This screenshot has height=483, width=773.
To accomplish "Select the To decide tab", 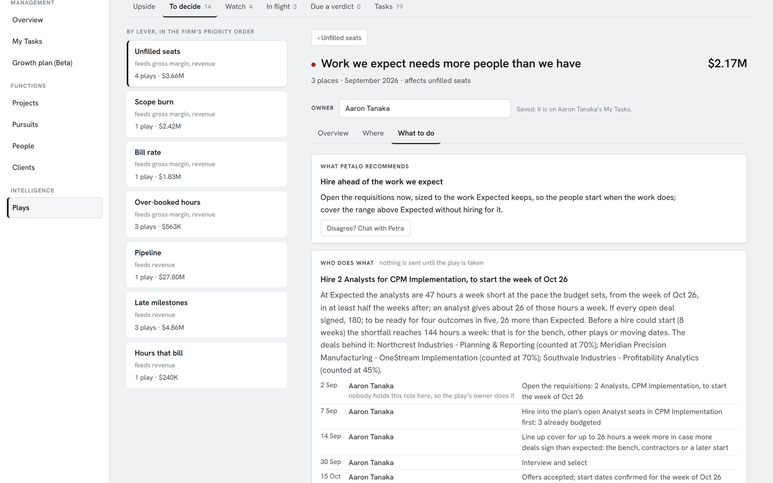I will (190, 7).
